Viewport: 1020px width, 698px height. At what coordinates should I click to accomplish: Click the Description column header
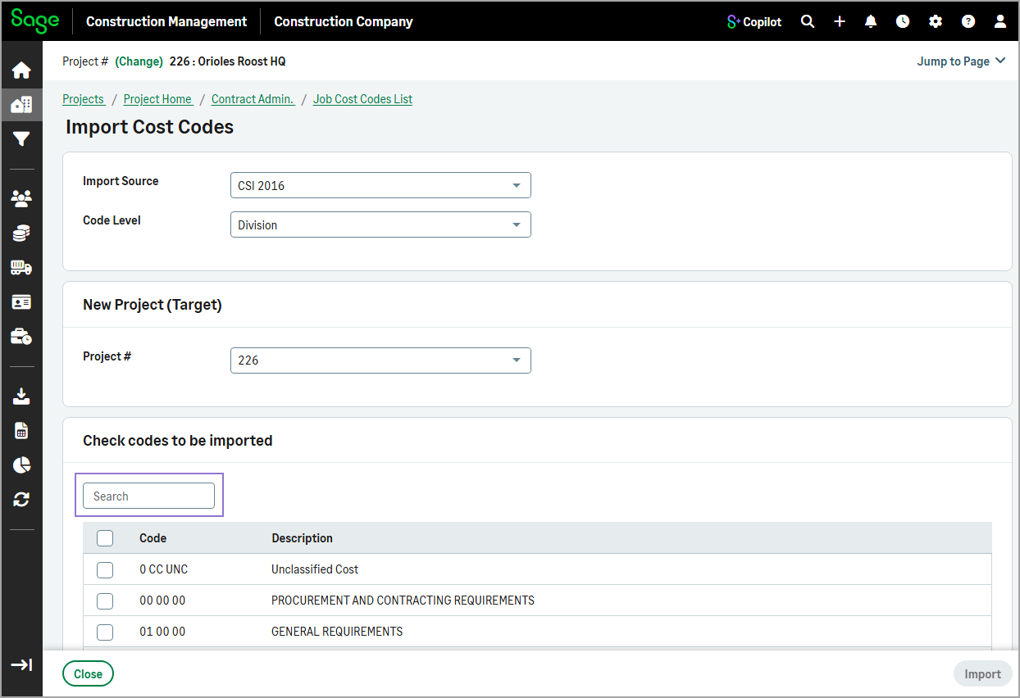tap(303, 538)
